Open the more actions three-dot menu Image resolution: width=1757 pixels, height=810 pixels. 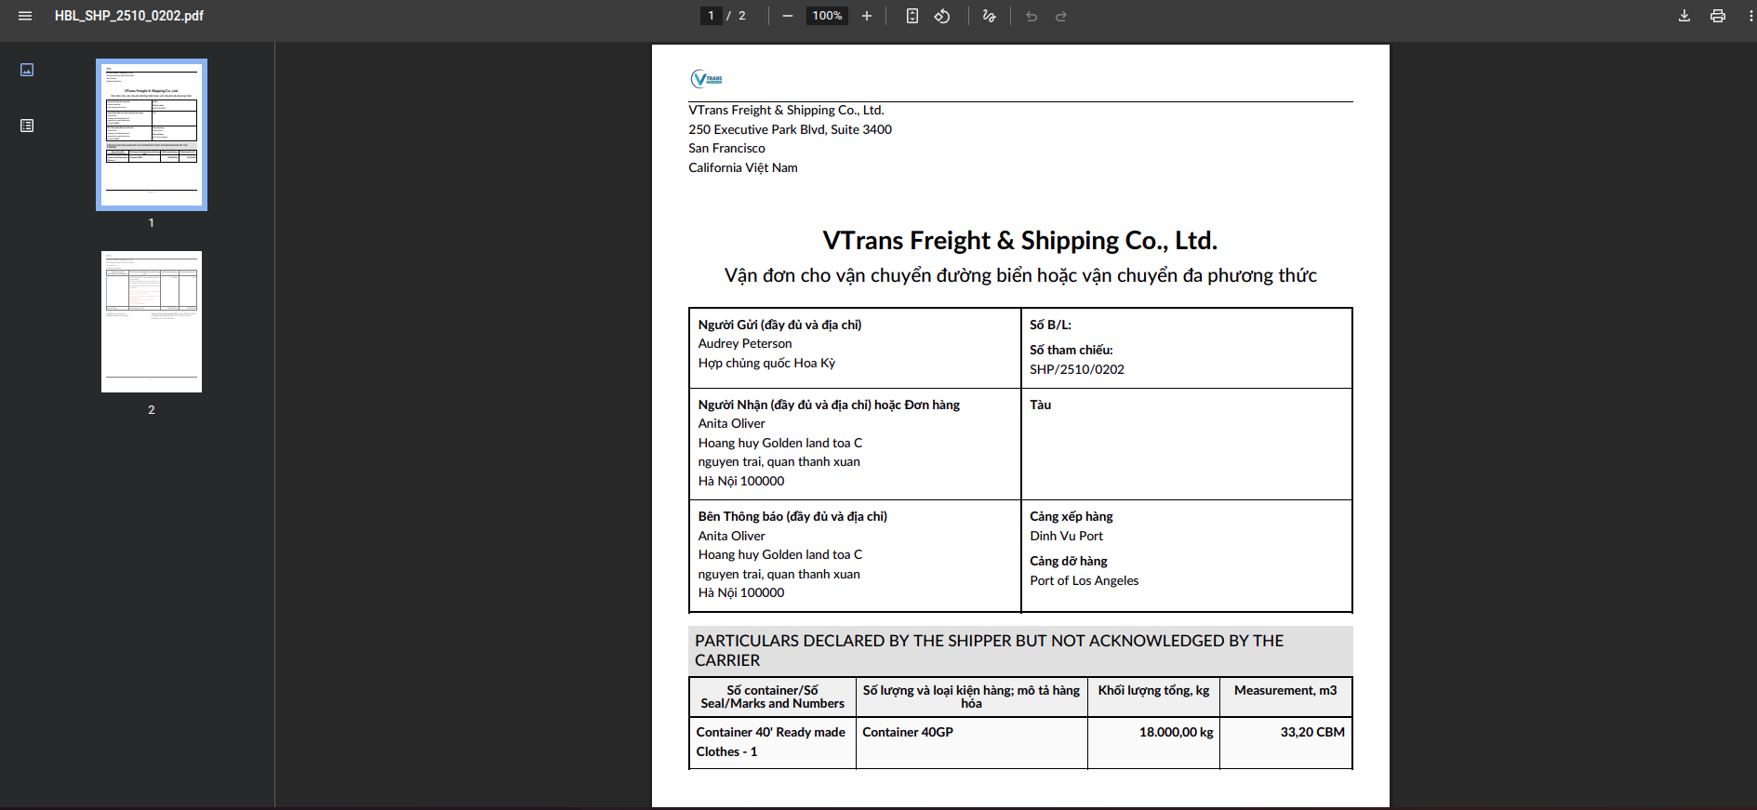[x=1750, y=16]
